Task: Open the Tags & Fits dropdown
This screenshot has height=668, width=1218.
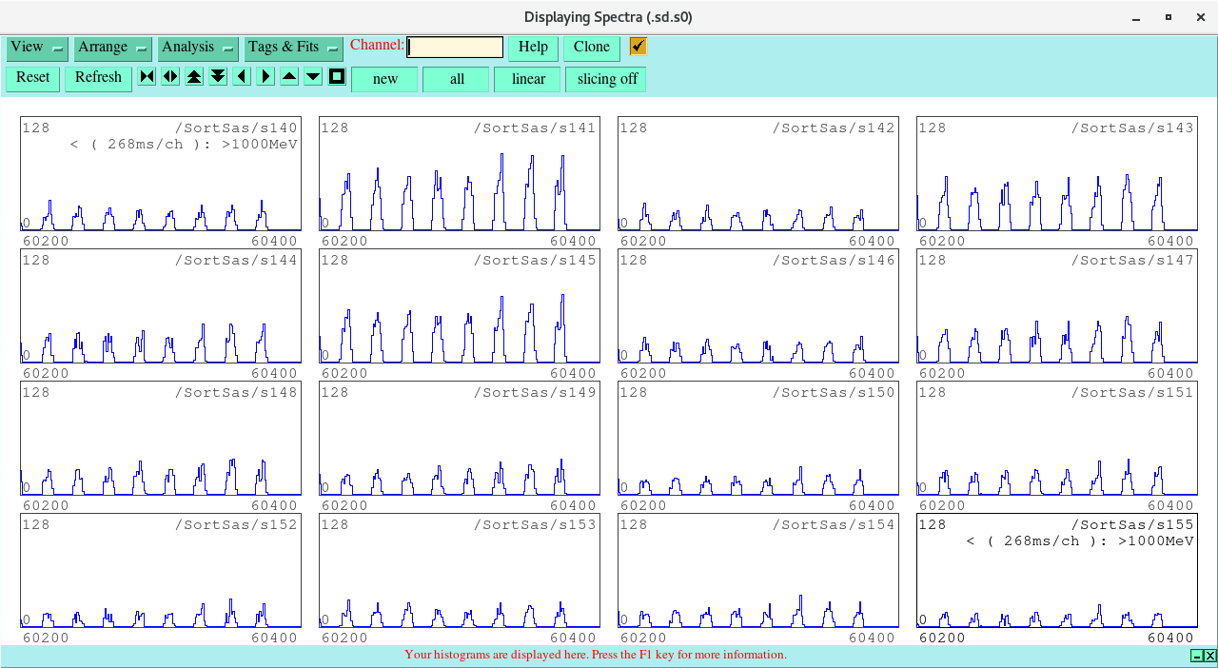Action: pyautogui.click(x=293, y=48)
